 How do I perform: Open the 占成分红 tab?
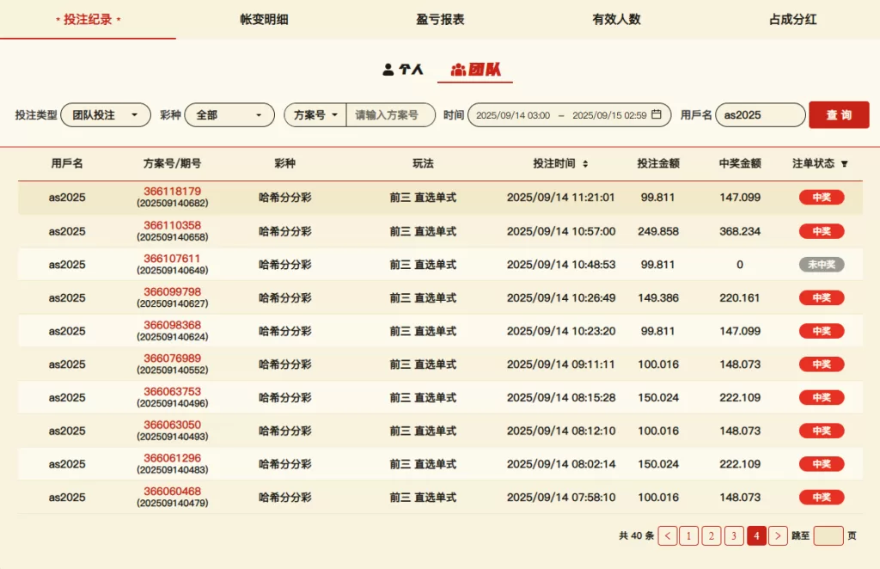792,19
